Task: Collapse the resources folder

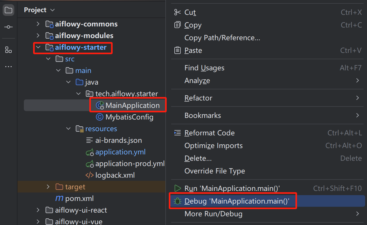Action: pos(68,129)
